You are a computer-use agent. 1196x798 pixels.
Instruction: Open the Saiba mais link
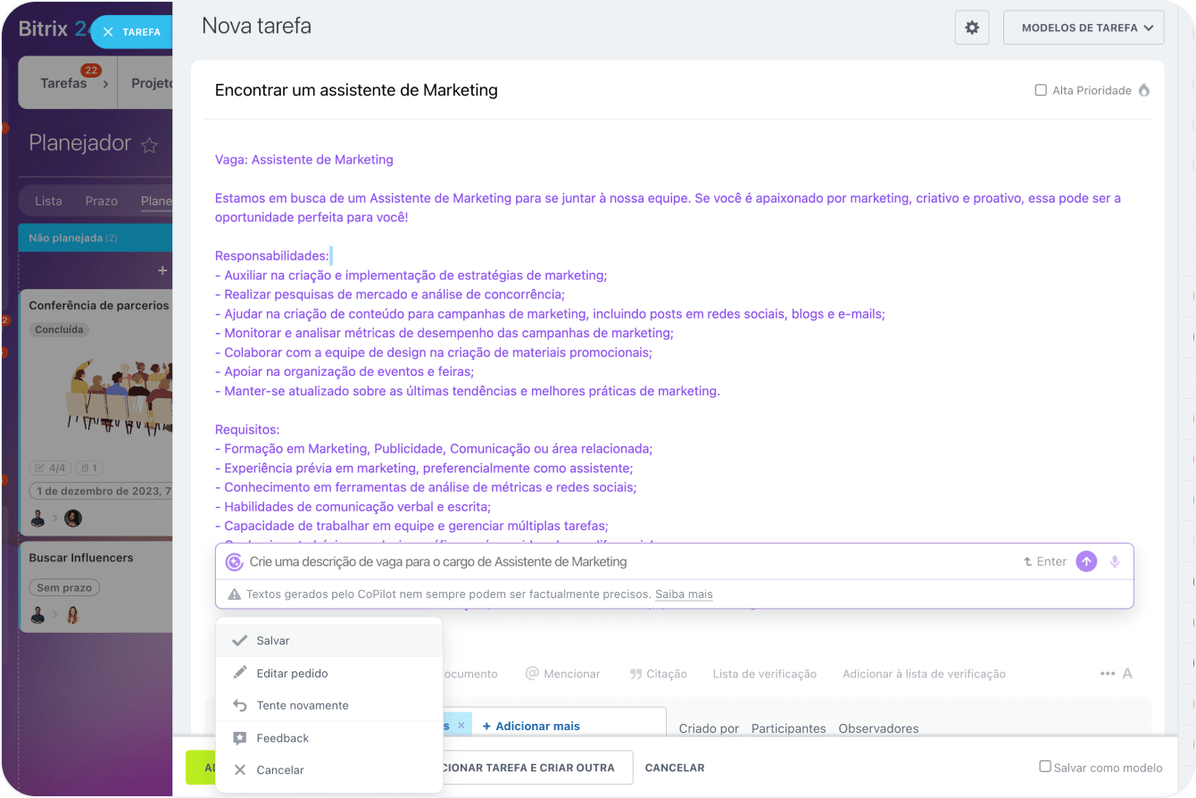pos(684,594)
